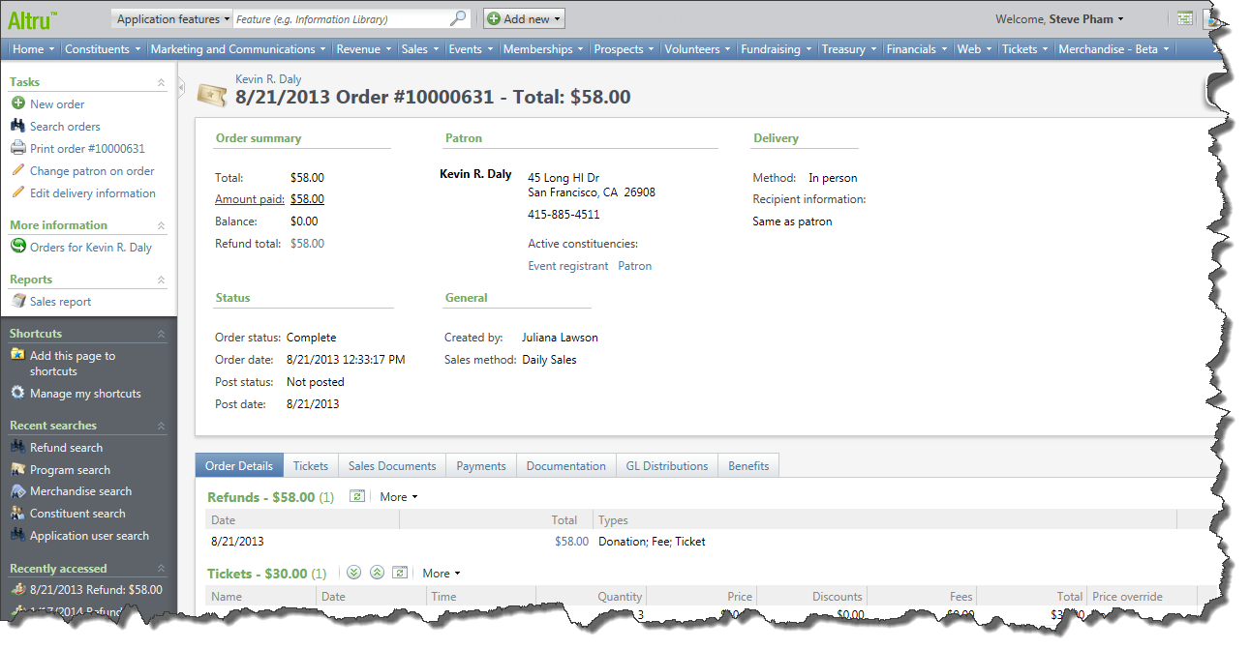Click the Print order printer icon
Image resolution: width=1250 pixels, height=649 pixels.
[17, 148]
